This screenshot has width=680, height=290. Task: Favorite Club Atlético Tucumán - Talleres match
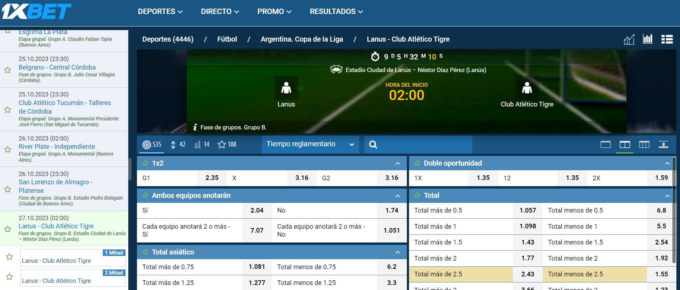(x=8, y=109)
